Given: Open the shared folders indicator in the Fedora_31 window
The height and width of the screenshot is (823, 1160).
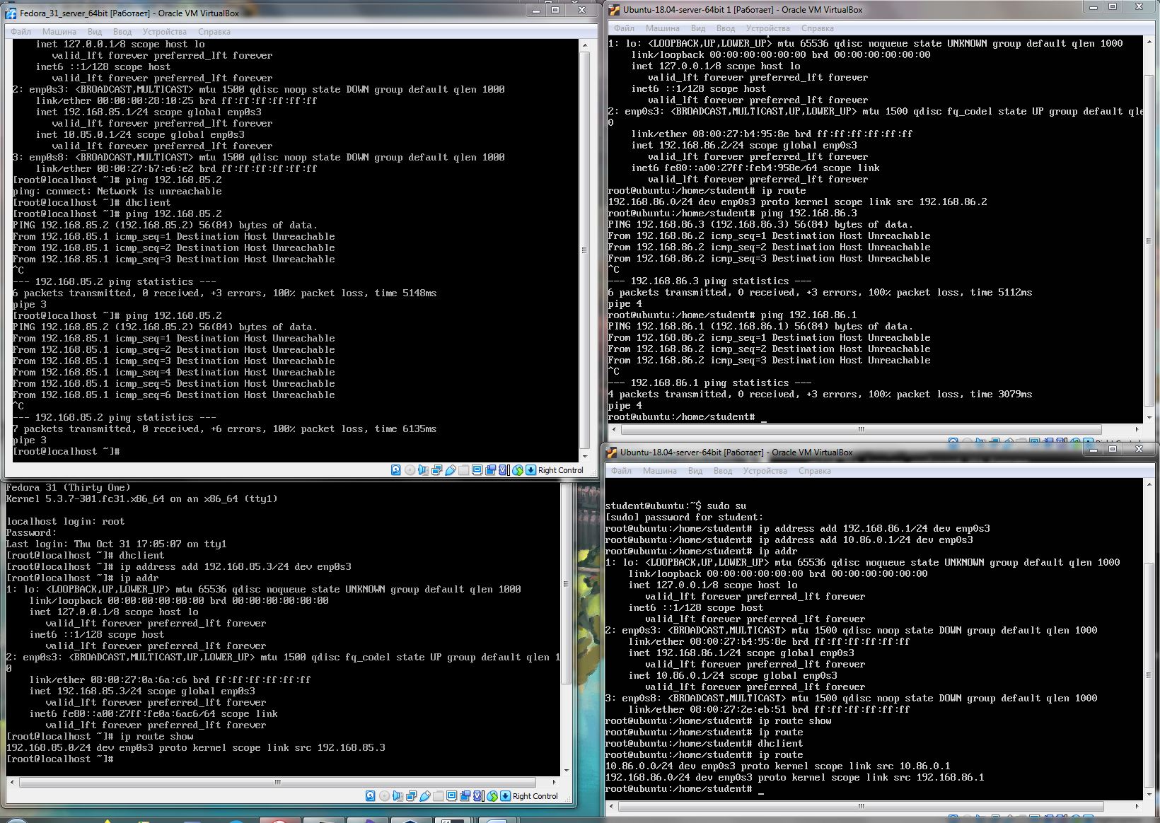Looking at the screenshot, I should click(463, 470).
